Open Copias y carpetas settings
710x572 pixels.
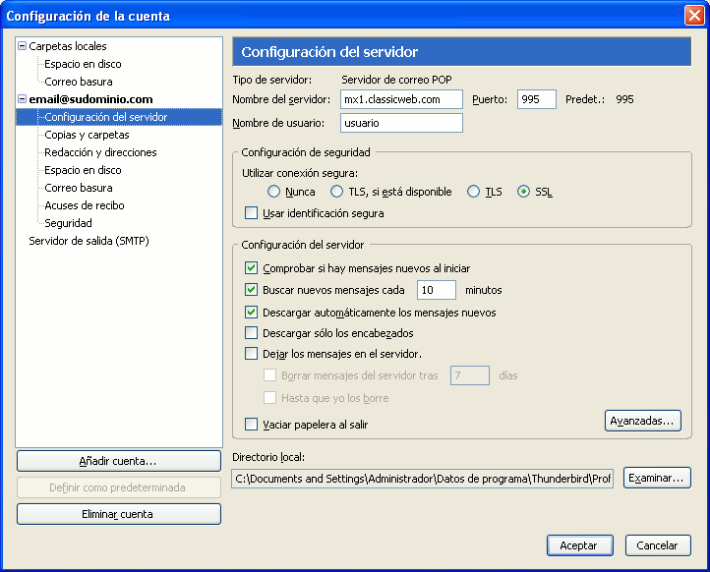[x=87, y=135]
